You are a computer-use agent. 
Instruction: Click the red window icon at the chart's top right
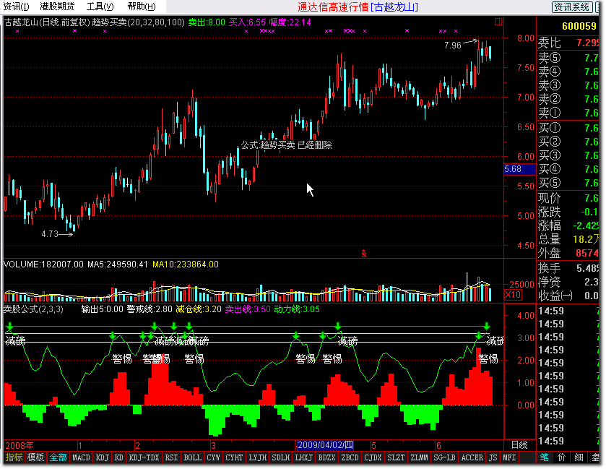click(498, 22)
